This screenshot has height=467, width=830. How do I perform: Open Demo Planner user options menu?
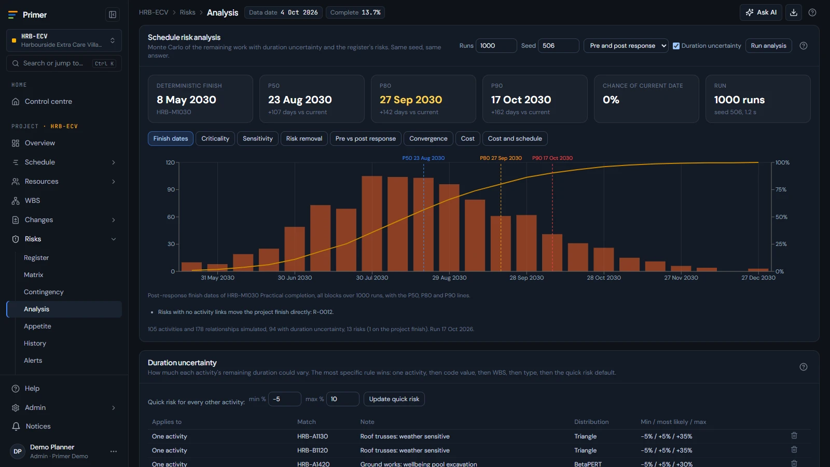tap(114, 451)
